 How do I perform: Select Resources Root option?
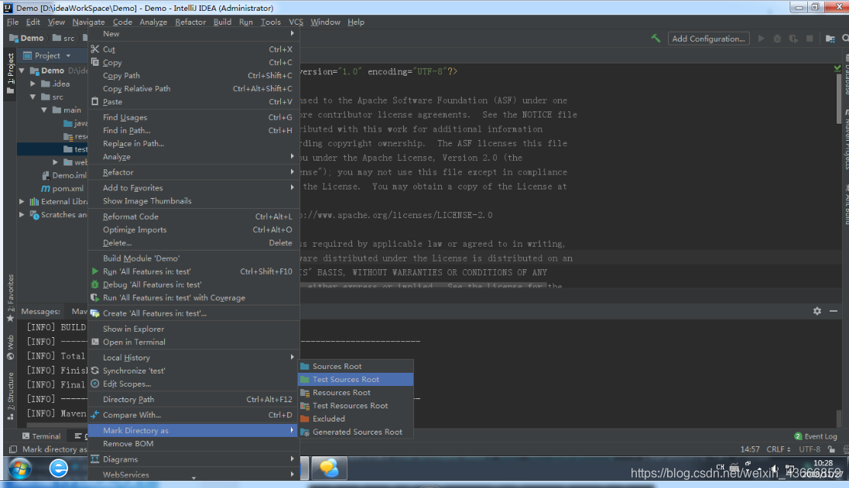click(356, 392)
